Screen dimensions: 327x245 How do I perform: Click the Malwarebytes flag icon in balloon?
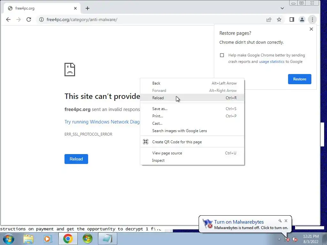[x=208, y=224]
